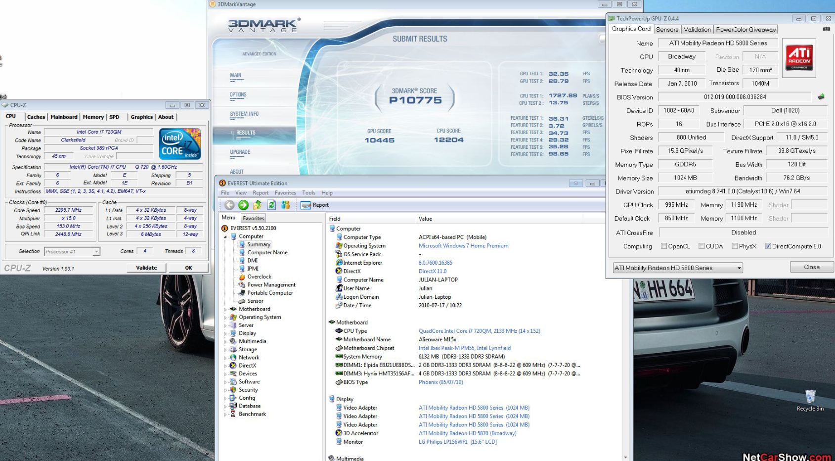Collapse the Computer node in EVEREST tree

pyautogui.click(x=225, y=237)
